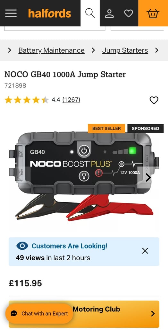Click the BEST SELLER badge
This screenshot has width=168, height=329.
(106, 129)
